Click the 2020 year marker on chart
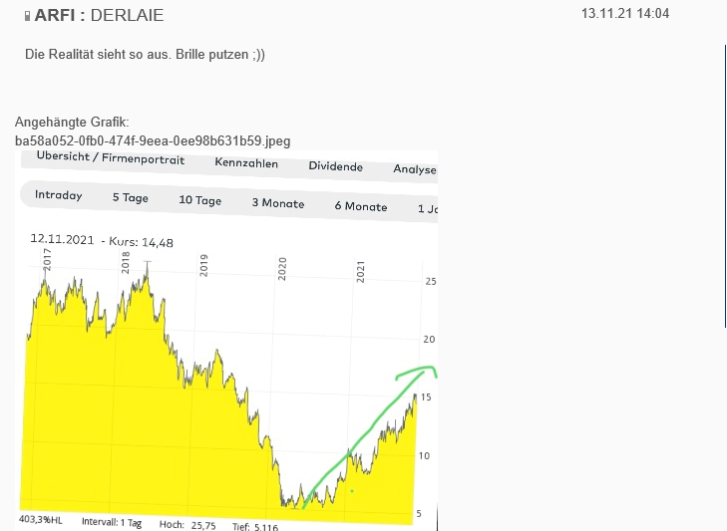This screenshot has height=531, width=727. tap(282, 268)
